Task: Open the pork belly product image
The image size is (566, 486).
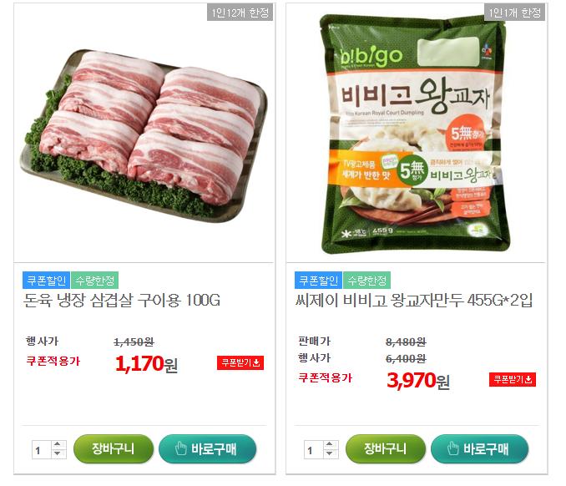Action: pyautogui.click(x=144, y=135)
